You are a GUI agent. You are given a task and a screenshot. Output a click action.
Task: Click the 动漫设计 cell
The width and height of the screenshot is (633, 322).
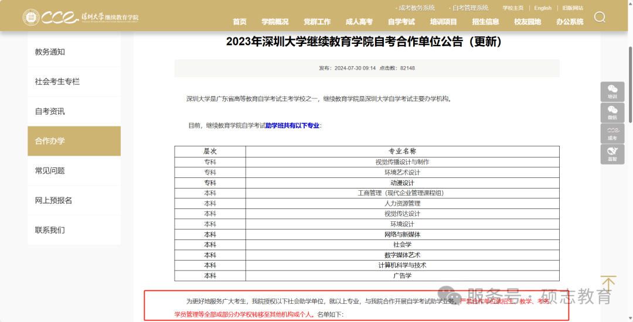pyautogui.click(x=403, y=183)
